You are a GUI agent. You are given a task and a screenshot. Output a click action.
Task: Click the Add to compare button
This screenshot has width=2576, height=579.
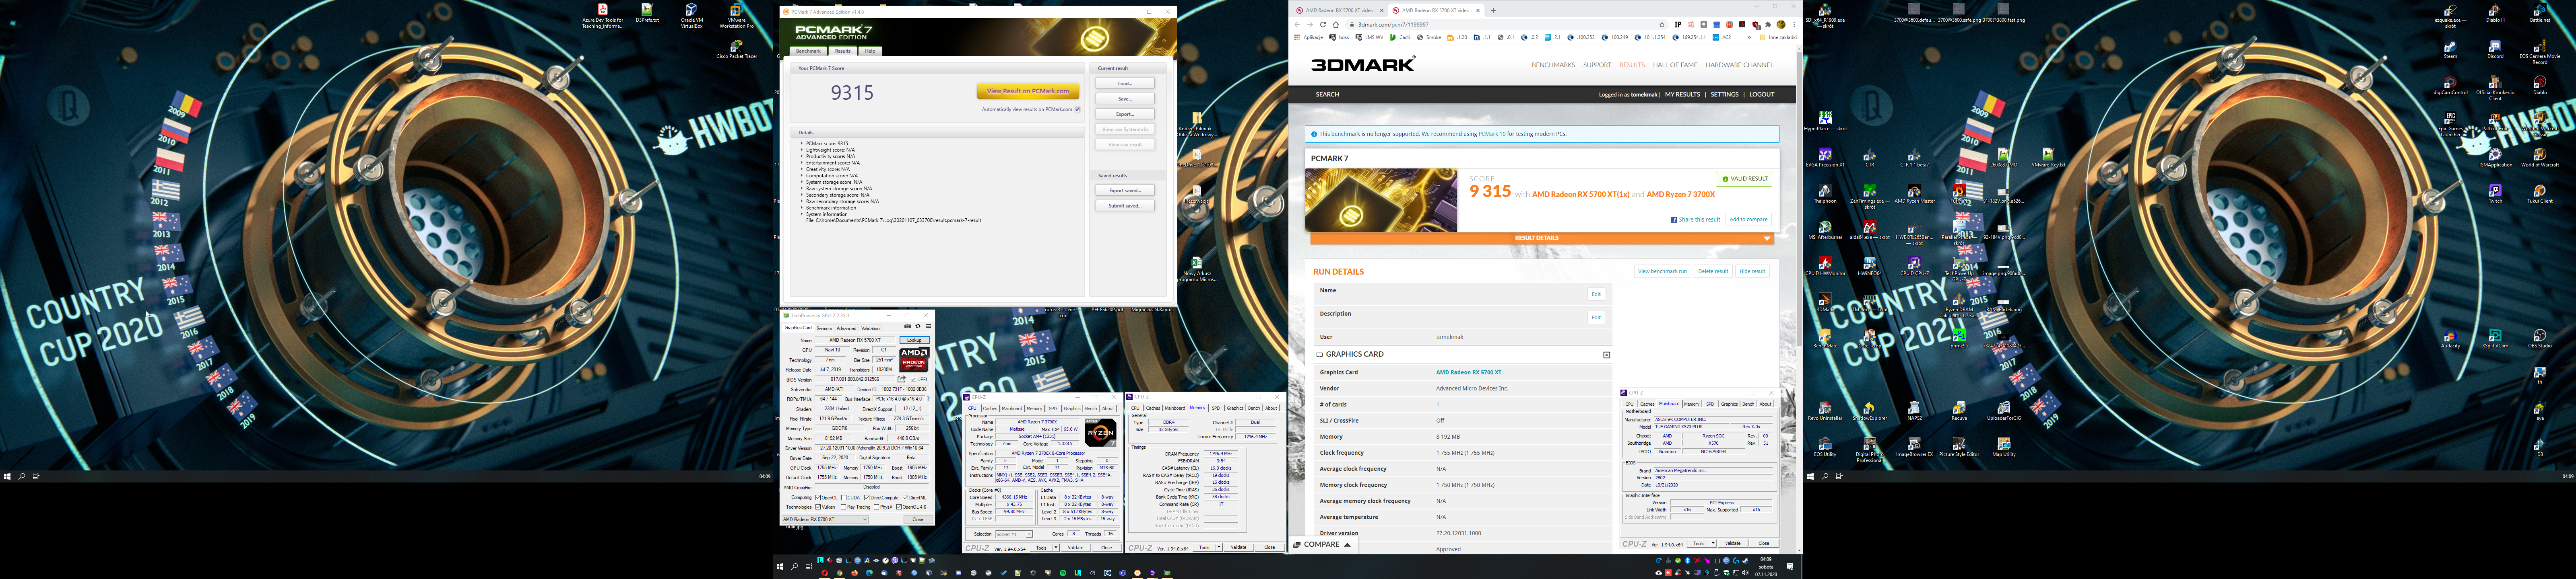point(1748,219)
